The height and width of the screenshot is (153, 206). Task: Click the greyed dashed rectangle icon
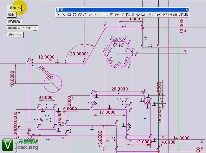coord(154,15)
